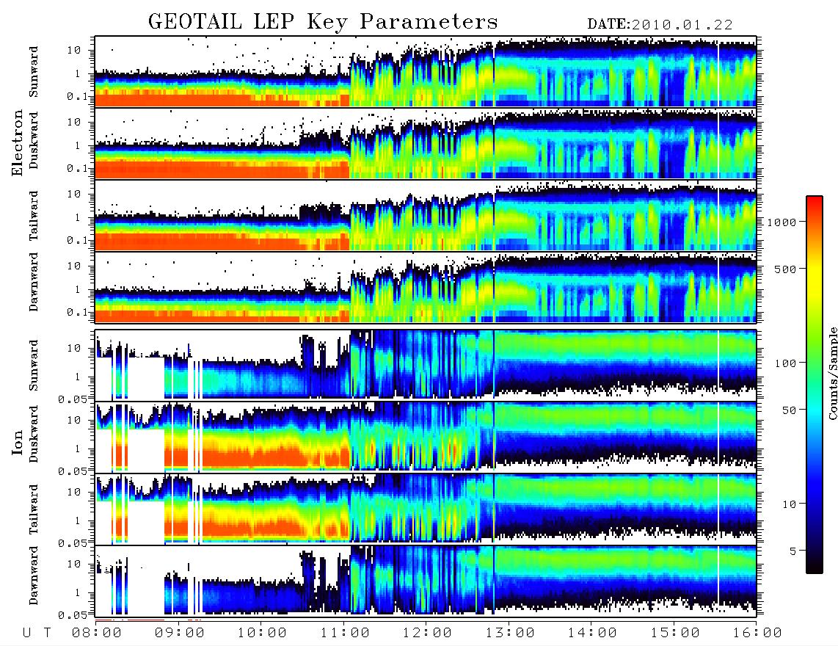
Task: Click the 12:00 time axis label
Action: (x=427, y=633)
